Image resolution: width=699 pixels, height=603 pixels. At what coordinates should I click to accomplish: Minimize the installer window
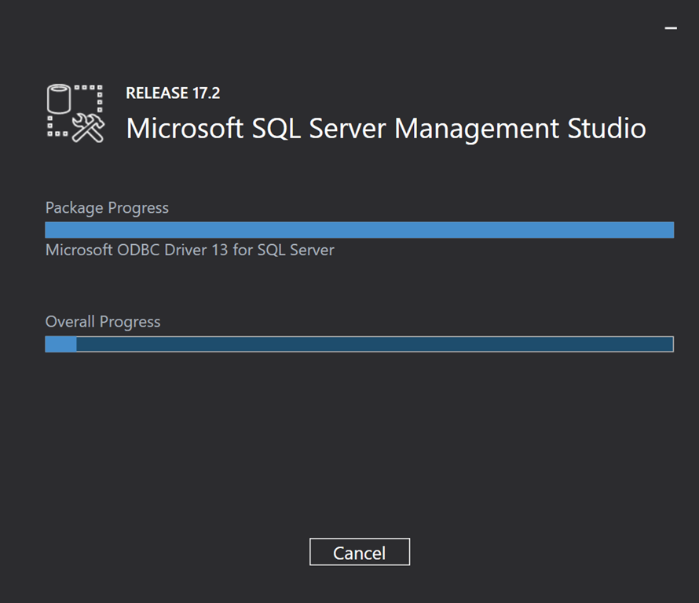tap(671, 28)
